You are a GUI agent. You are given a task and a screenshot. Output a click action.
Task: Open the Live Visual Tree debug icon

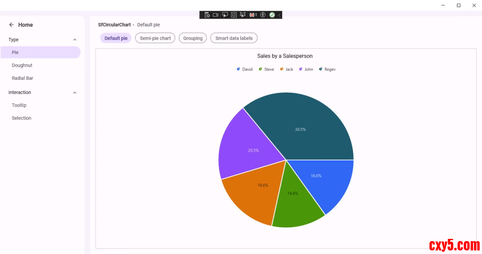pos(207,15)
